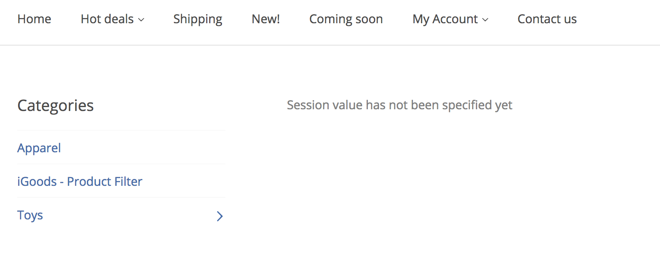Click the session value status message
The width and height of the screenshot is (660, 271).
(x=399, y=105)
